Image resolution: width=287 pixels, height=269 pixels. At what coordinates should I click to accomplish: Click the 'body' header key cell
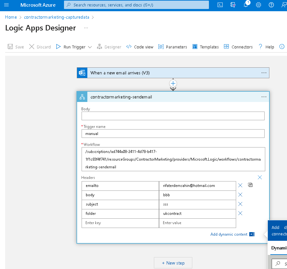[x=120, y=195]
